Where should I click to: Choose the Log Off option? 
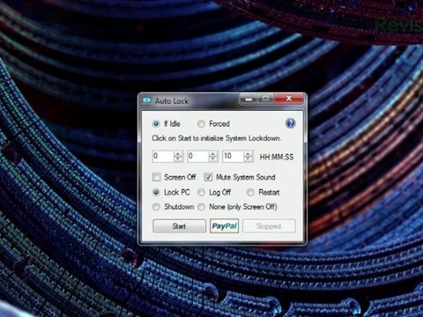pyautogui.click(x=201, y=193)
